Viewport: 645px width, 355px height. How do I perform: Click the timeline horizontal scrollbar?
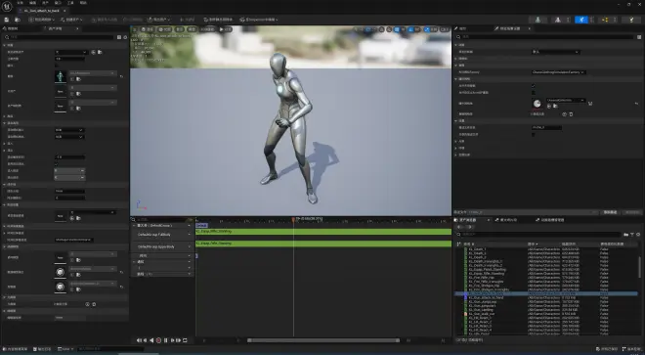(323, 340)
